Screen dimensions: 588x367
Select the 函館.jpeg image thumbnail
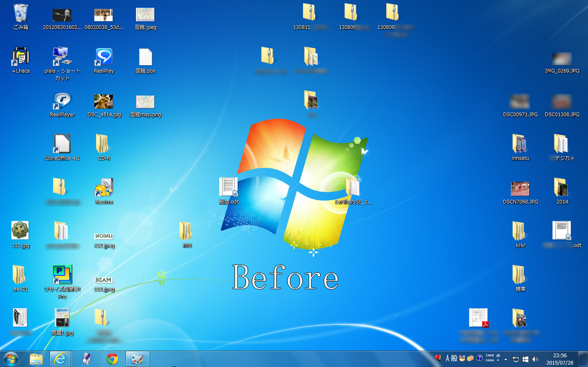click(x=145, y=15)
